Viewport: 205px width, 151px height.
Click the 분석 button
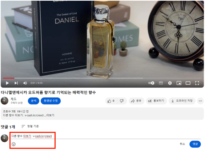click(33, 101)
